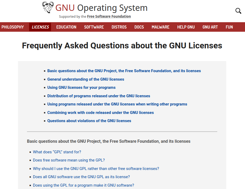Open Questions about violations of GNU licenses
Image resolution: width=245 pixels, height=189 pixels.
(x=89, y=121)
